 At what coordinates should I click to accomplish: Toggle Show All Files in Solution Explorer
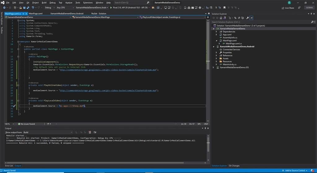(243, 18)
